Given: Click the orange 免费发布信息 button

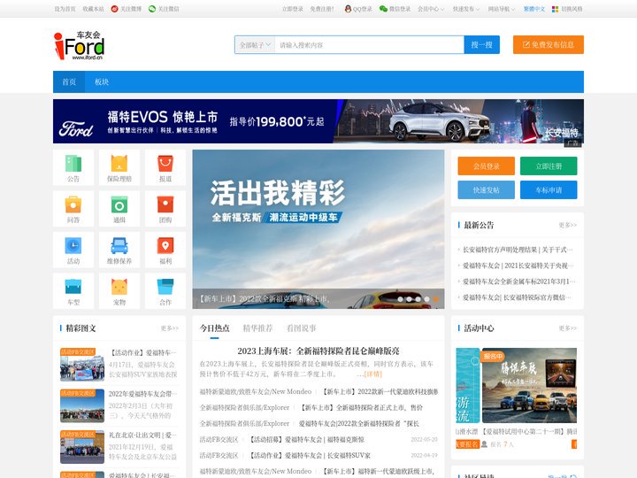Looking at the screenshot, I should pyautogui.click(x=548, y=45).
